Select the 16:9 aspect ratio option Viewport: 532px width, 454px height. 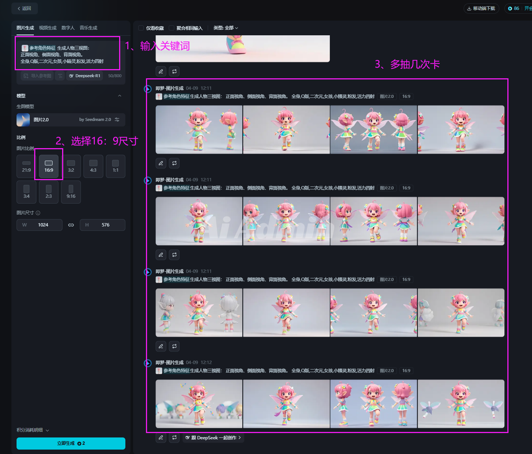point(49,166)
